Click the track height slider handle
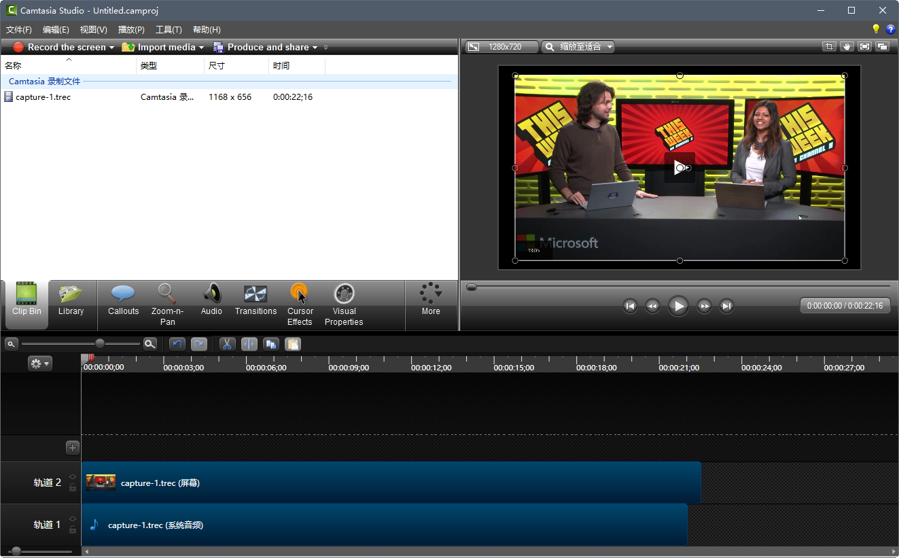Viewport: 899px width, 558px height. [16, 551]
